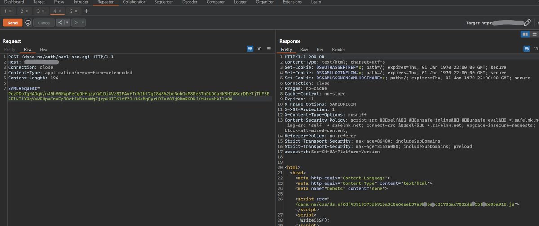Close Repeater tab 5
The image size is (539, 226).
[x=76, y=11]
